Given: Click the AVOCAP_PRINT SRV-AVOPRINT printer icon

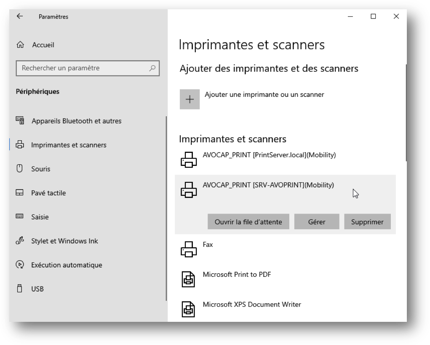Looking at the screenshot, I should (x=189, y=190).
